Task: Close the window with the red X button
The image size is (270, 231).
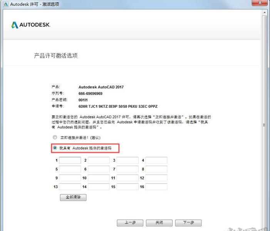Action: (x=260, y=3)
